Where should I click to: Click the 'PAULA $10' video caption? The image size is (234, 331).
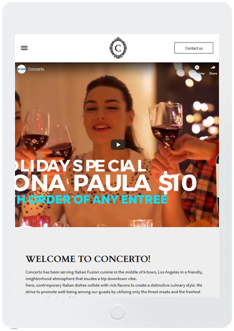pos(135,183)
